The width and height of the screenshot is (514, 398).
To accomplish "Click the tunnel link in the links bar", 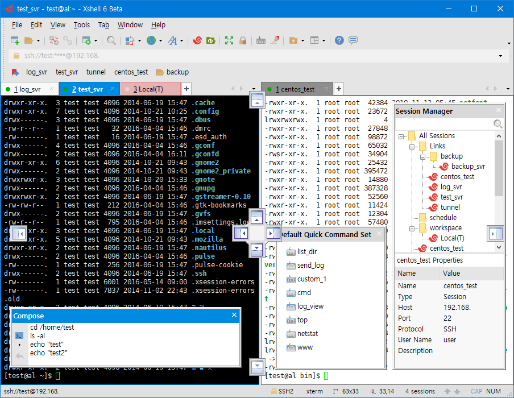I will click(96, 72).
